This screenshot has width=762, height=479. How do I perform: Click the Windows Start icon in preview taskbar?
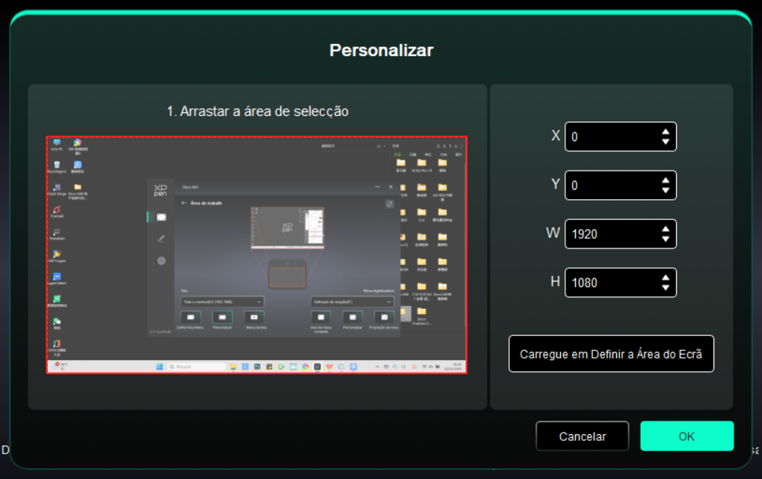(159, 367)
